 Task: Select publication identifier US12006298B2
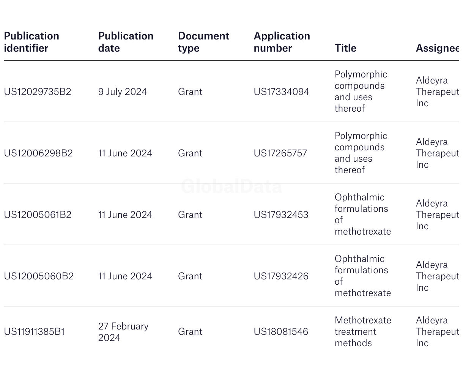(x=38, y=153)
